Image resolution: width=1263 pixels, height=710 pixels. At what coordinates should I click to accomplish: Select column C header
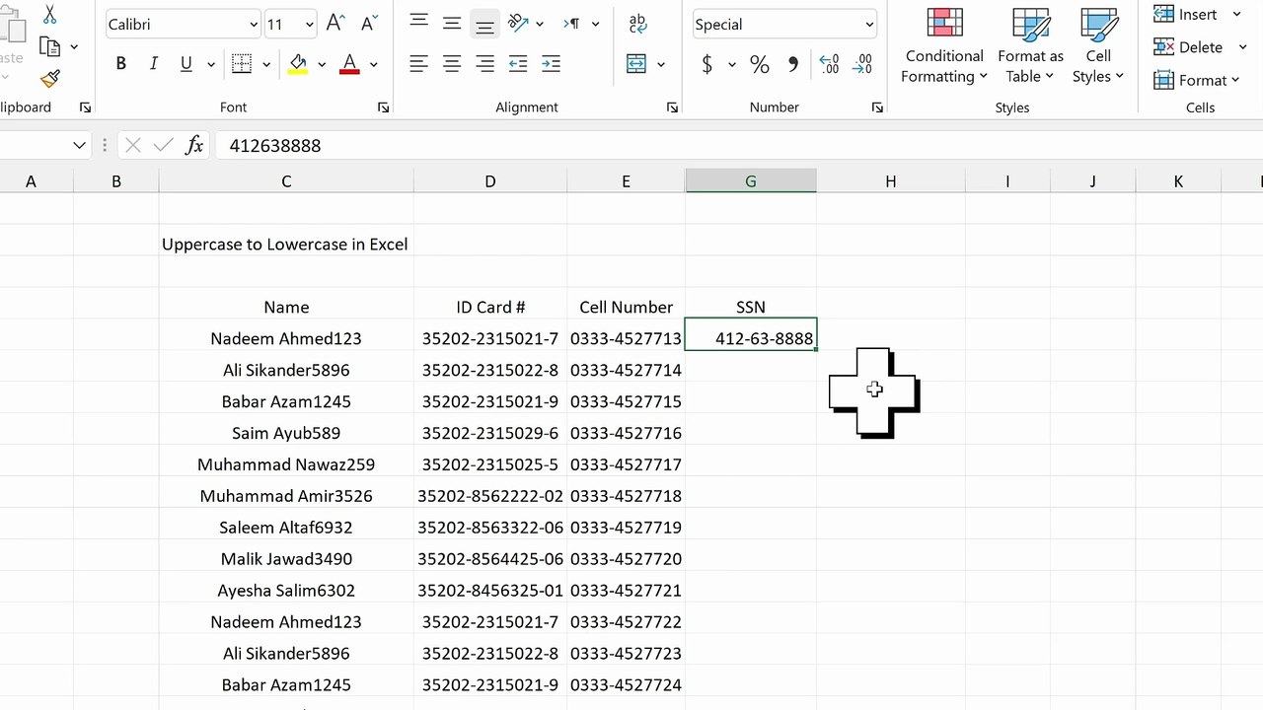286,181
